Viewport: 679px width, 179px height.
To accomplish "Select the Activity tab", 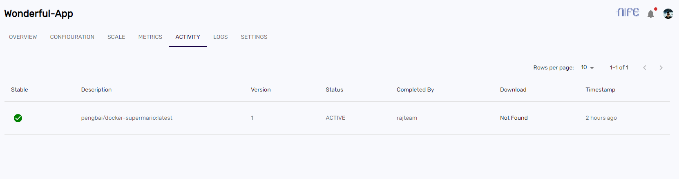I will [x=188, y=37].
